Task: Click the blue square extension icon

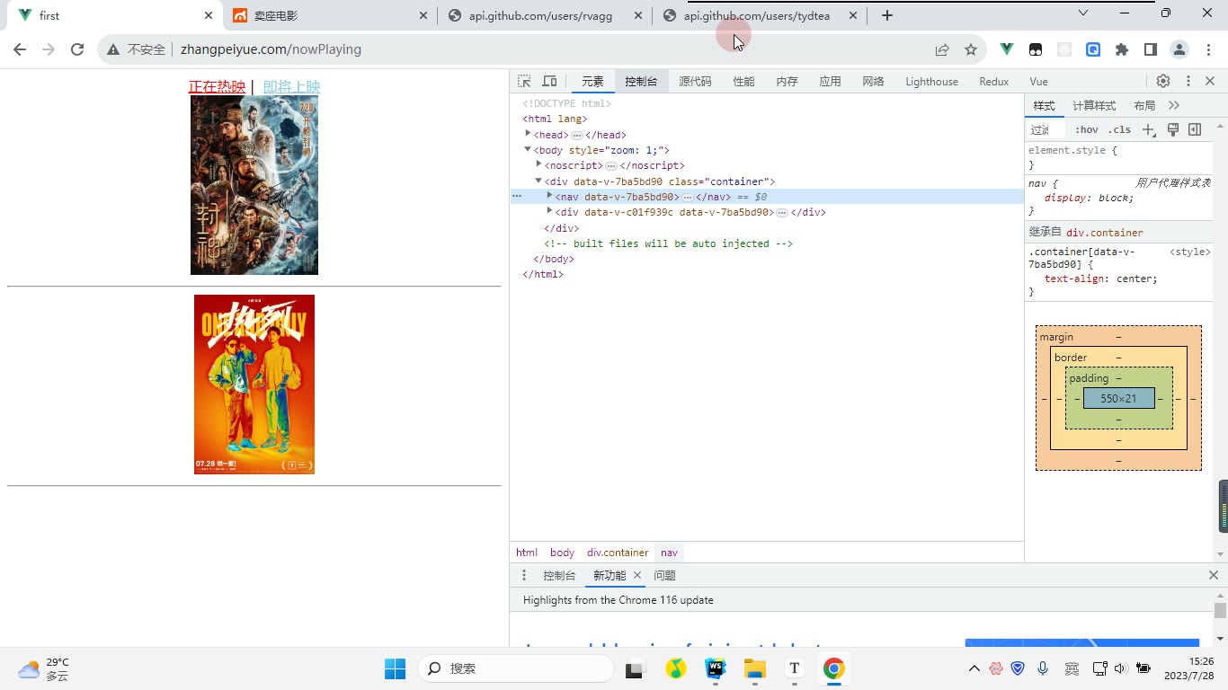Action: 1093,49
